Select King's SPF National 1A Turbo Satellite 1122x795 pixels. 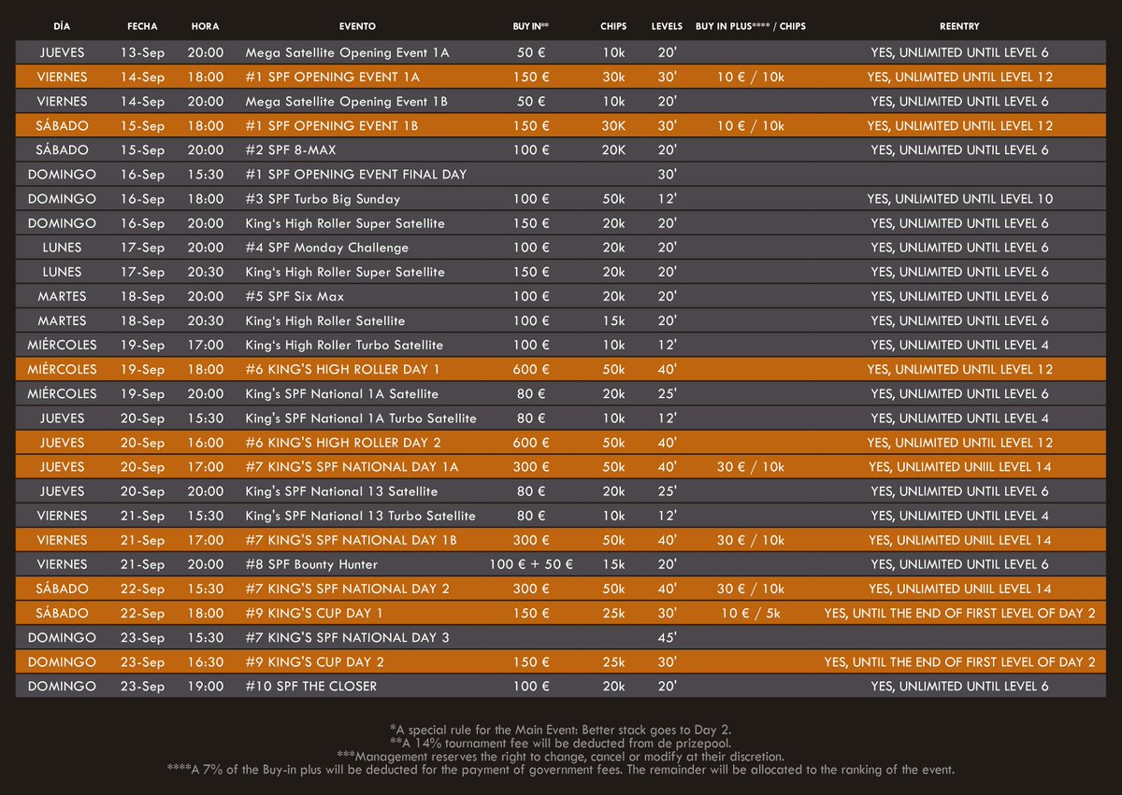[x=361, y=418]
